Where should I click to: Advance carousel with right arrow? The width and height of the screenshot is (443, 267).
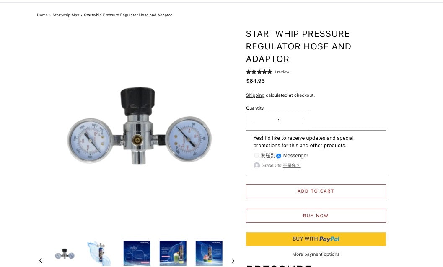click(233, 260)
